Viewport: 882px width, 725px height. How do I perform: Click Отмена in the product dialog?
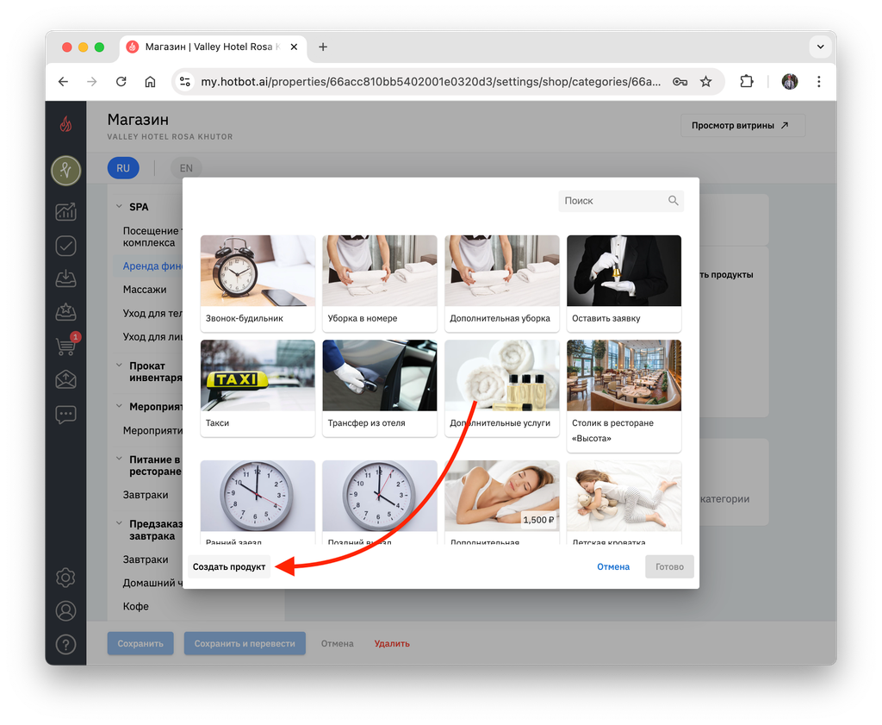(613, 566)
